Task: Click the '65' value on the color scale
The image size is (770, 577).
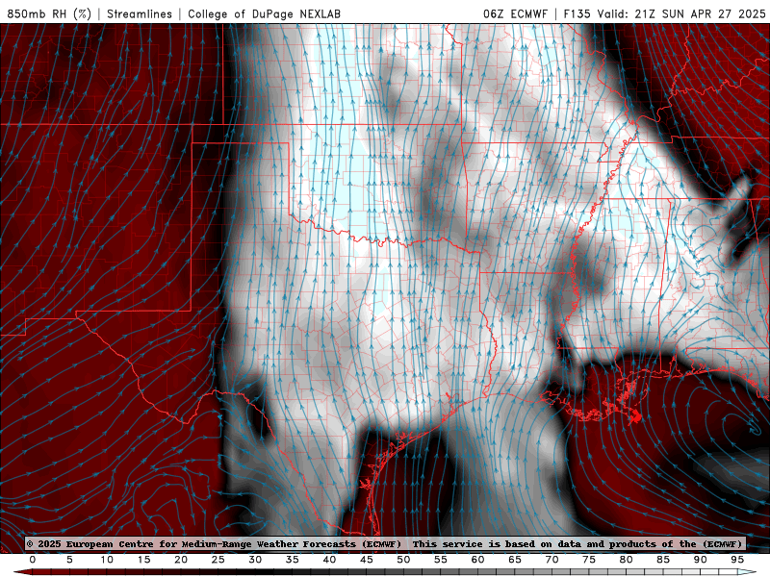Action: tap(515, 560)
